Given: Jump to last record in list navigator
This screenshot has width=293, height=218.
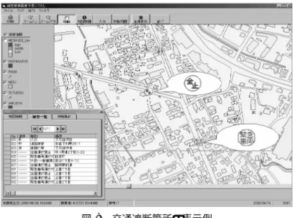Looking at the screenshot, I should 63,129.
